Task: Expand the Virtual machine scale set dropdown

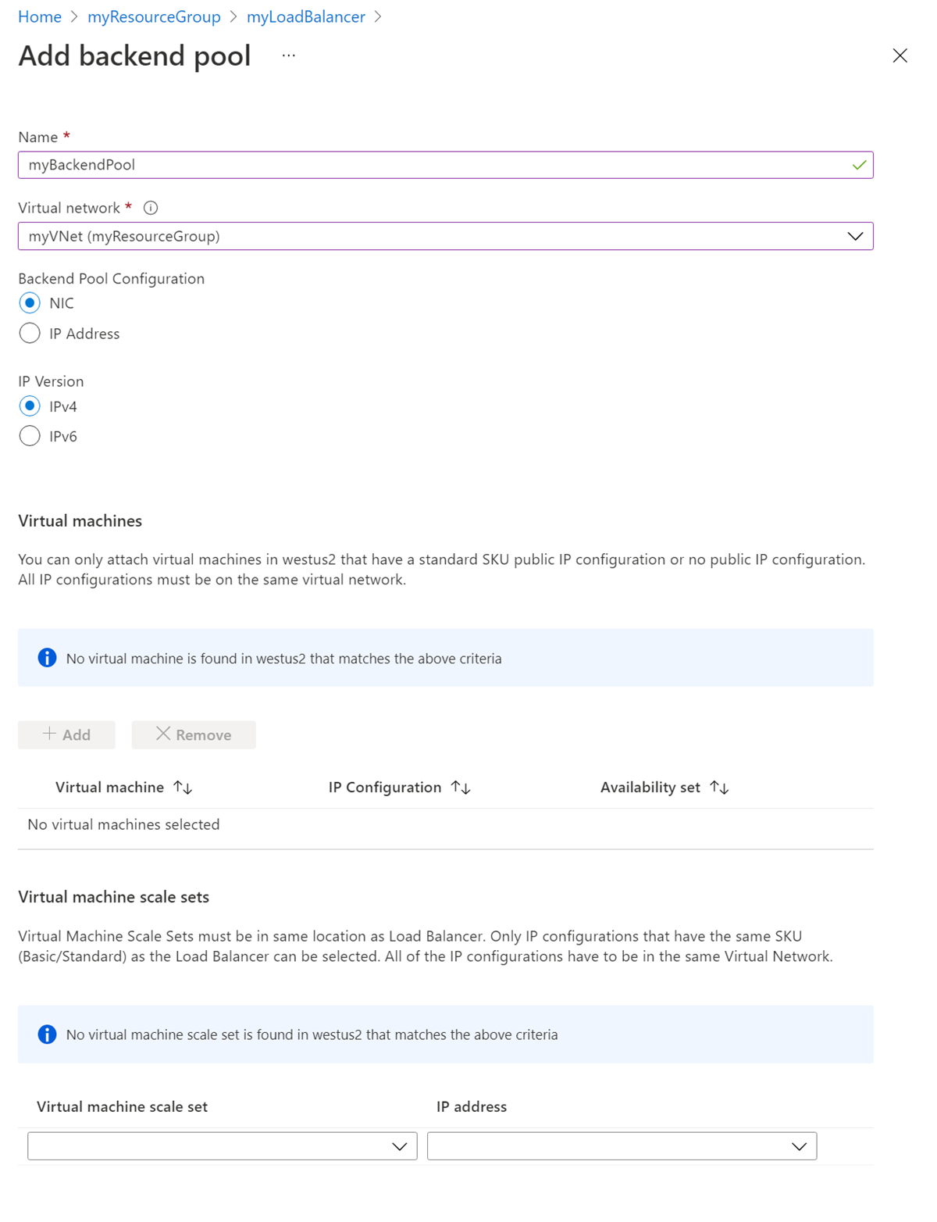Action: pos(399,1146)
